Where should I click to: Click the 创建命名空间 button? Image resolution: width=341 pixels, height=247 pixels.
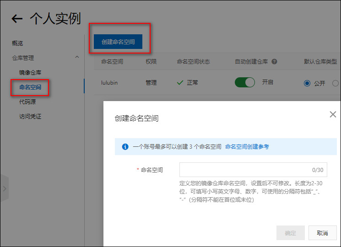118,42
